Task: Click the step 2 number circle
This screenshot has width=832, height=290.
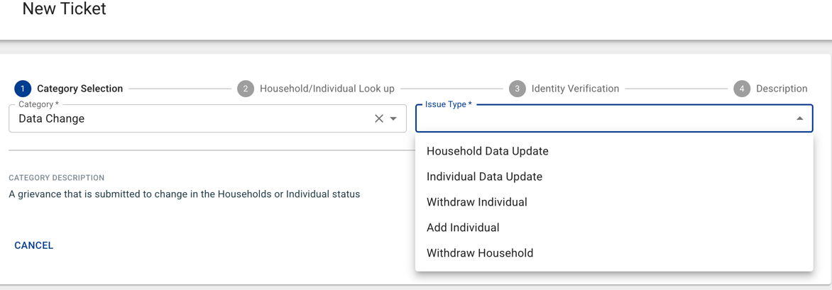Action: (246, 89)
